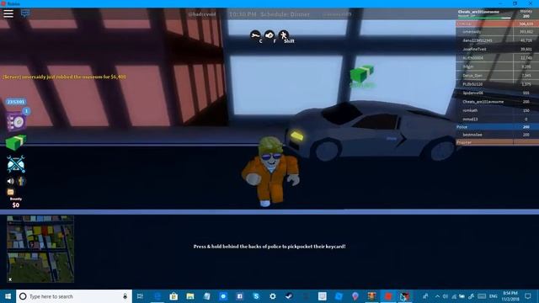Screen dimensions: 539x303
Task: Click the punch action icon labeled F
Action: click(269, 35)
